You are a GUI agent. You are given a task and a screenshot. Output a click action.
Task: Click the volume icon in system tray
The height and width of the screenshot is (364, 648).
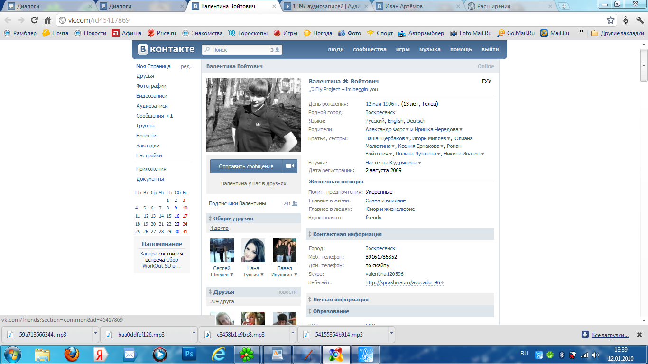(595, 355)
